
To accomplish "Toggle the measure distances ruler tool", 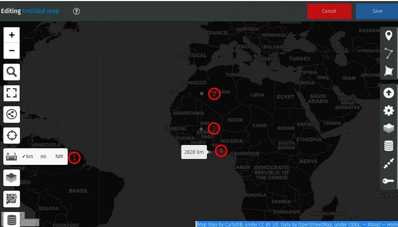I will (x=11, y=156).
